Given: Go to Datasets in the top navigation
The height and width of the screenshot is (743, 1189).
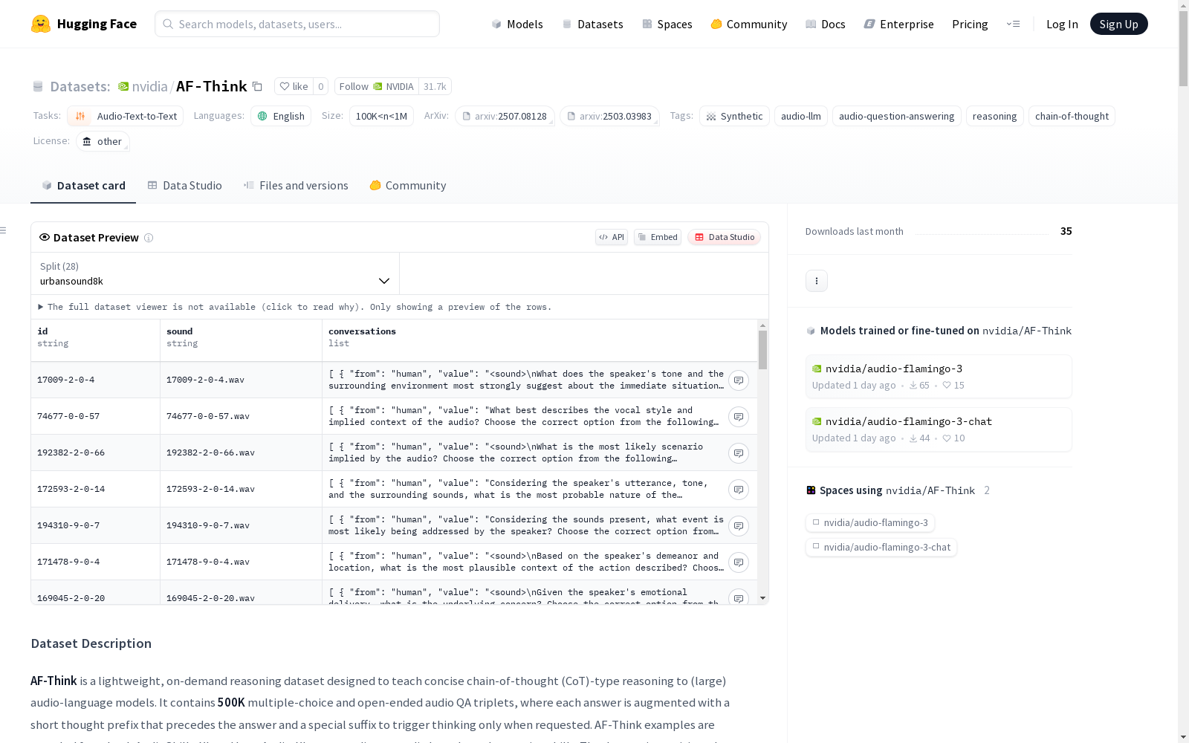Looking at the screenshot, I should click(592, 24).
